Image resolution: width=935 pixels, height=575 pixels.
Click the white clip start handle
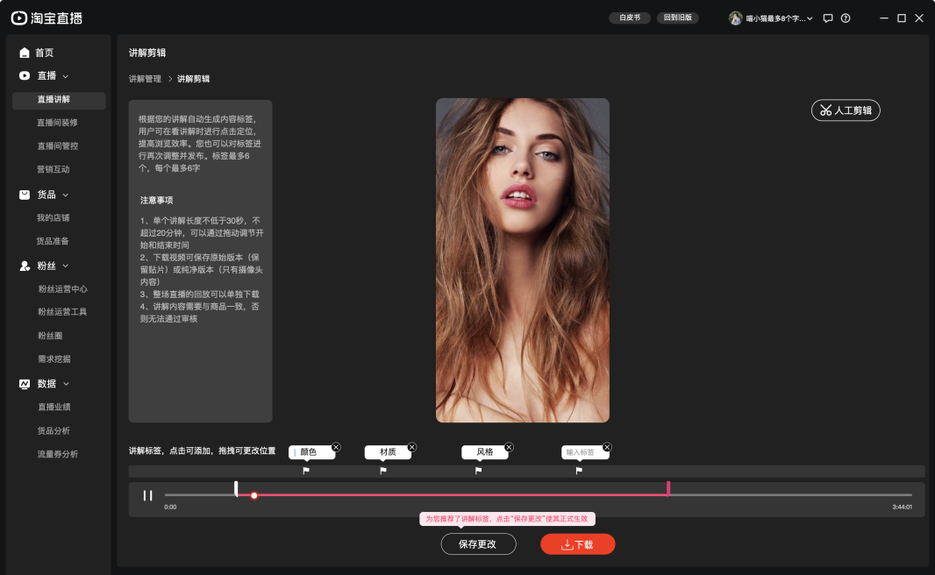(236, 488)
